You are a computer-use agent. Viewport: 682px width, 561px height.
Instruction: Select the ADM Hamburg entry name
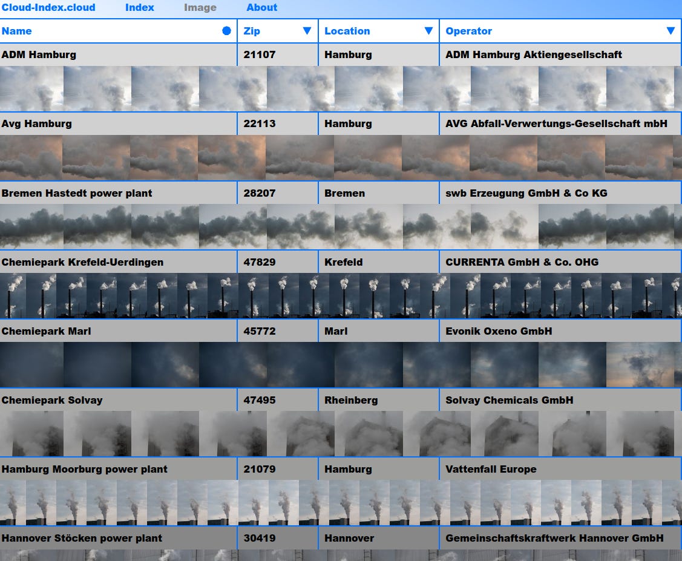39,54
